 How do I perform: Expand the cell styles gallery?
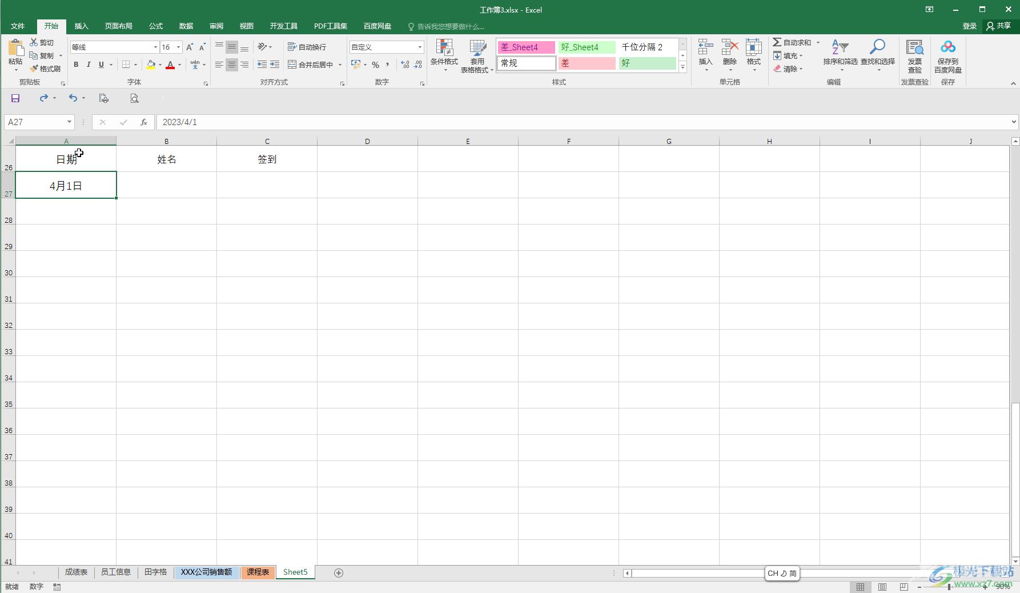pyautogui.click(x=682, y=67)
